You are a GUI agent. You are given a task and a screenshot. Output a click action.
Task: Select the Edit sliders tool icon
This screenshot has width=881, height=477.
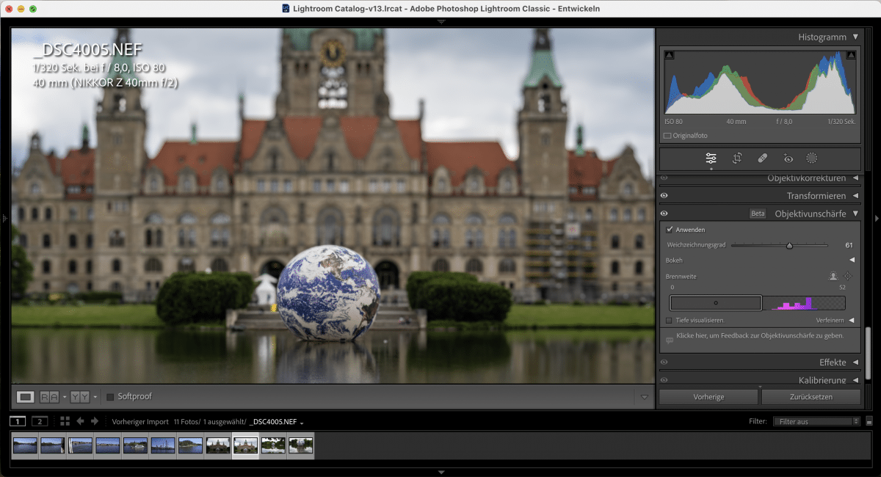click(711, 159)
